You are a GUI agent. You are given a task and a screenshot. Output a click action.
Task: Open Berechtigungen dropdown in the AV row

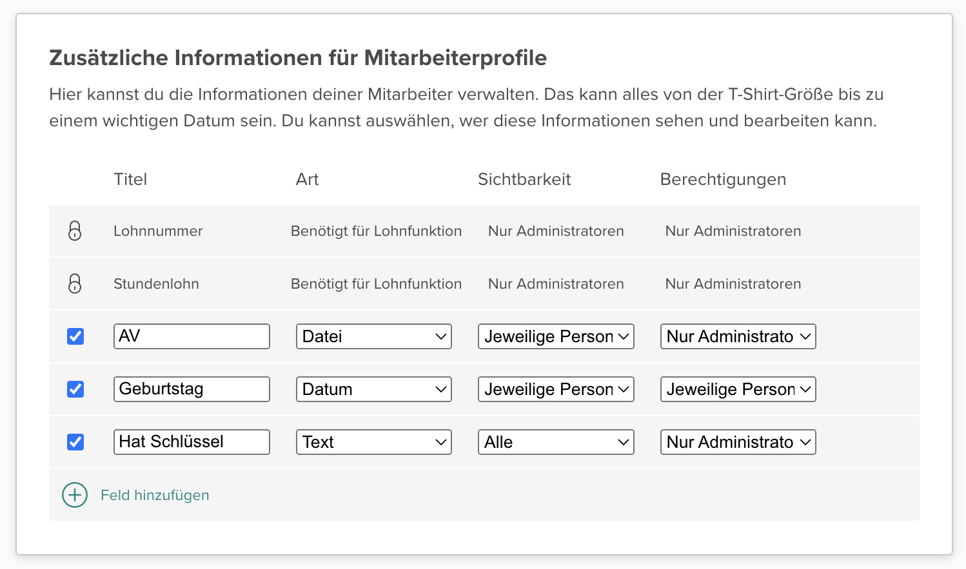(x=738, y=336)
